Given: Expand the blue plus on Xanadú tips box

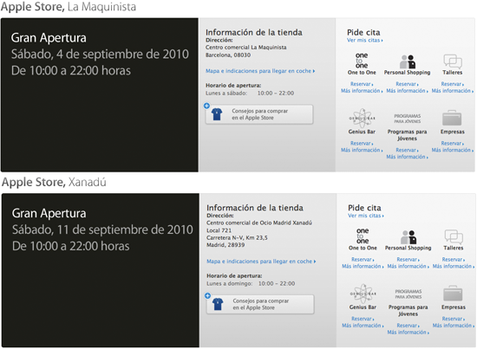Looking at the screenshot, I should click(x=207, y=295).
